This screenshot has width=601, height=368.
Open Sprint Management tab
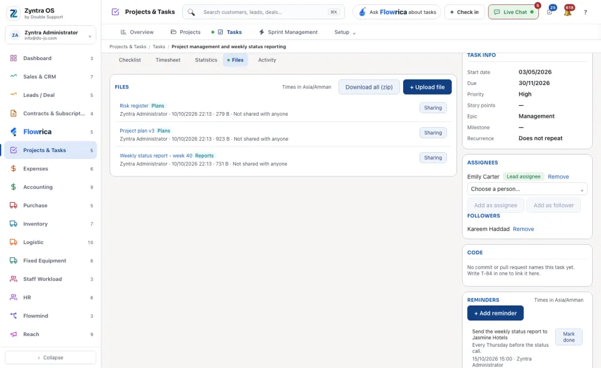(288, 32)
